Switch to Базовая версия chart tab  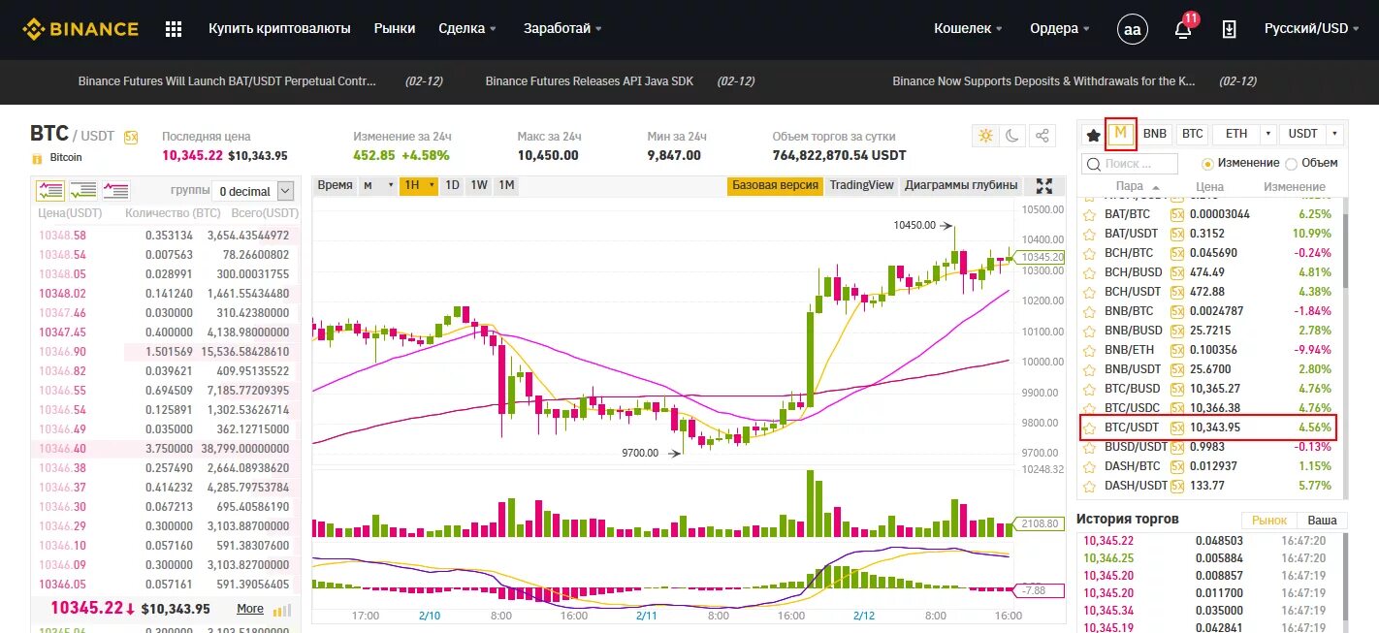[x=775, y=185]
